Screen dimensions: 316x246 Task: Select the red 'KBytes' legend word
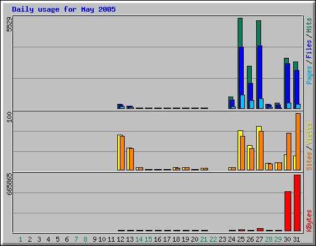tap(309, 221)
